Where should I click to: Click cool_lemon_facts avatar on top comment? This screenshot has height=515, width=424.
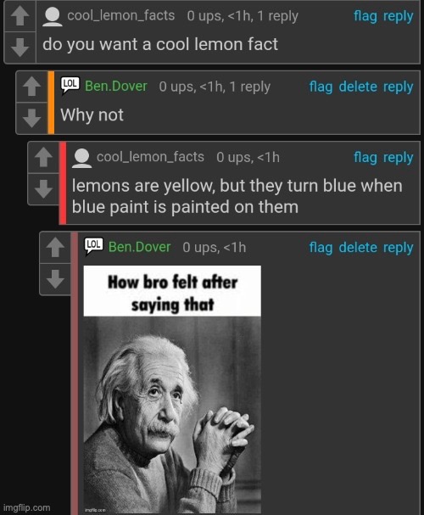[53, 16]
